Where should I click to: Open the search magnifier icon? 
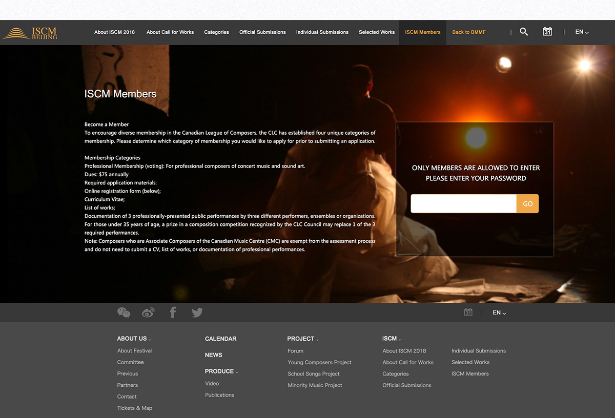524,32
